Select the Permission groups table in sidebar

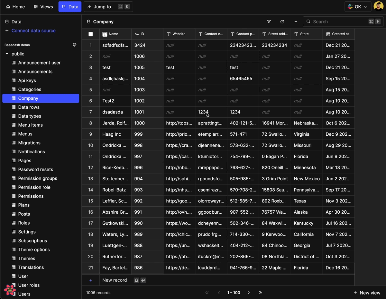click(38, 178)
